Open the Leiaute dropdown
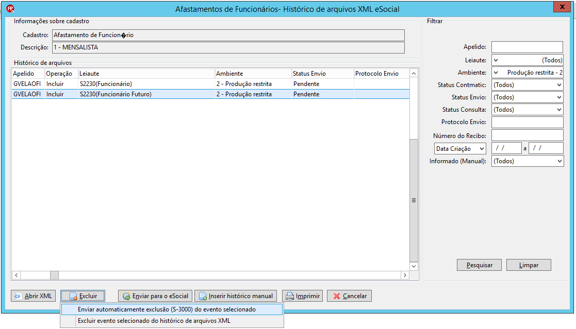This screenshot has height=329, width=576. [527, 60]
